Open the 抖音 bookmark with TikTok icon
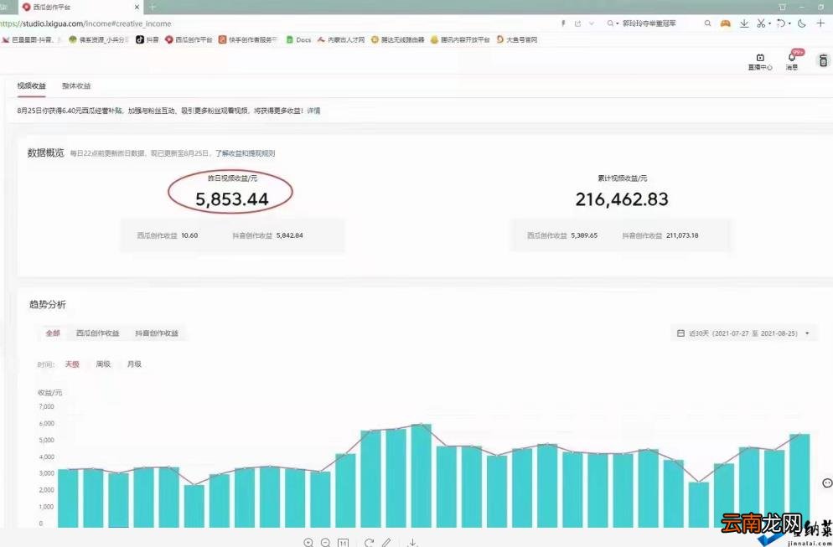The image size is (833, 547). (x=147, y=39)
